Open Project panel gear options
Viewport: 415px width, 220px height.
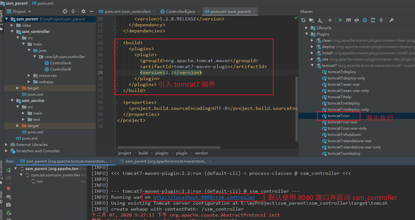[83, 11]
